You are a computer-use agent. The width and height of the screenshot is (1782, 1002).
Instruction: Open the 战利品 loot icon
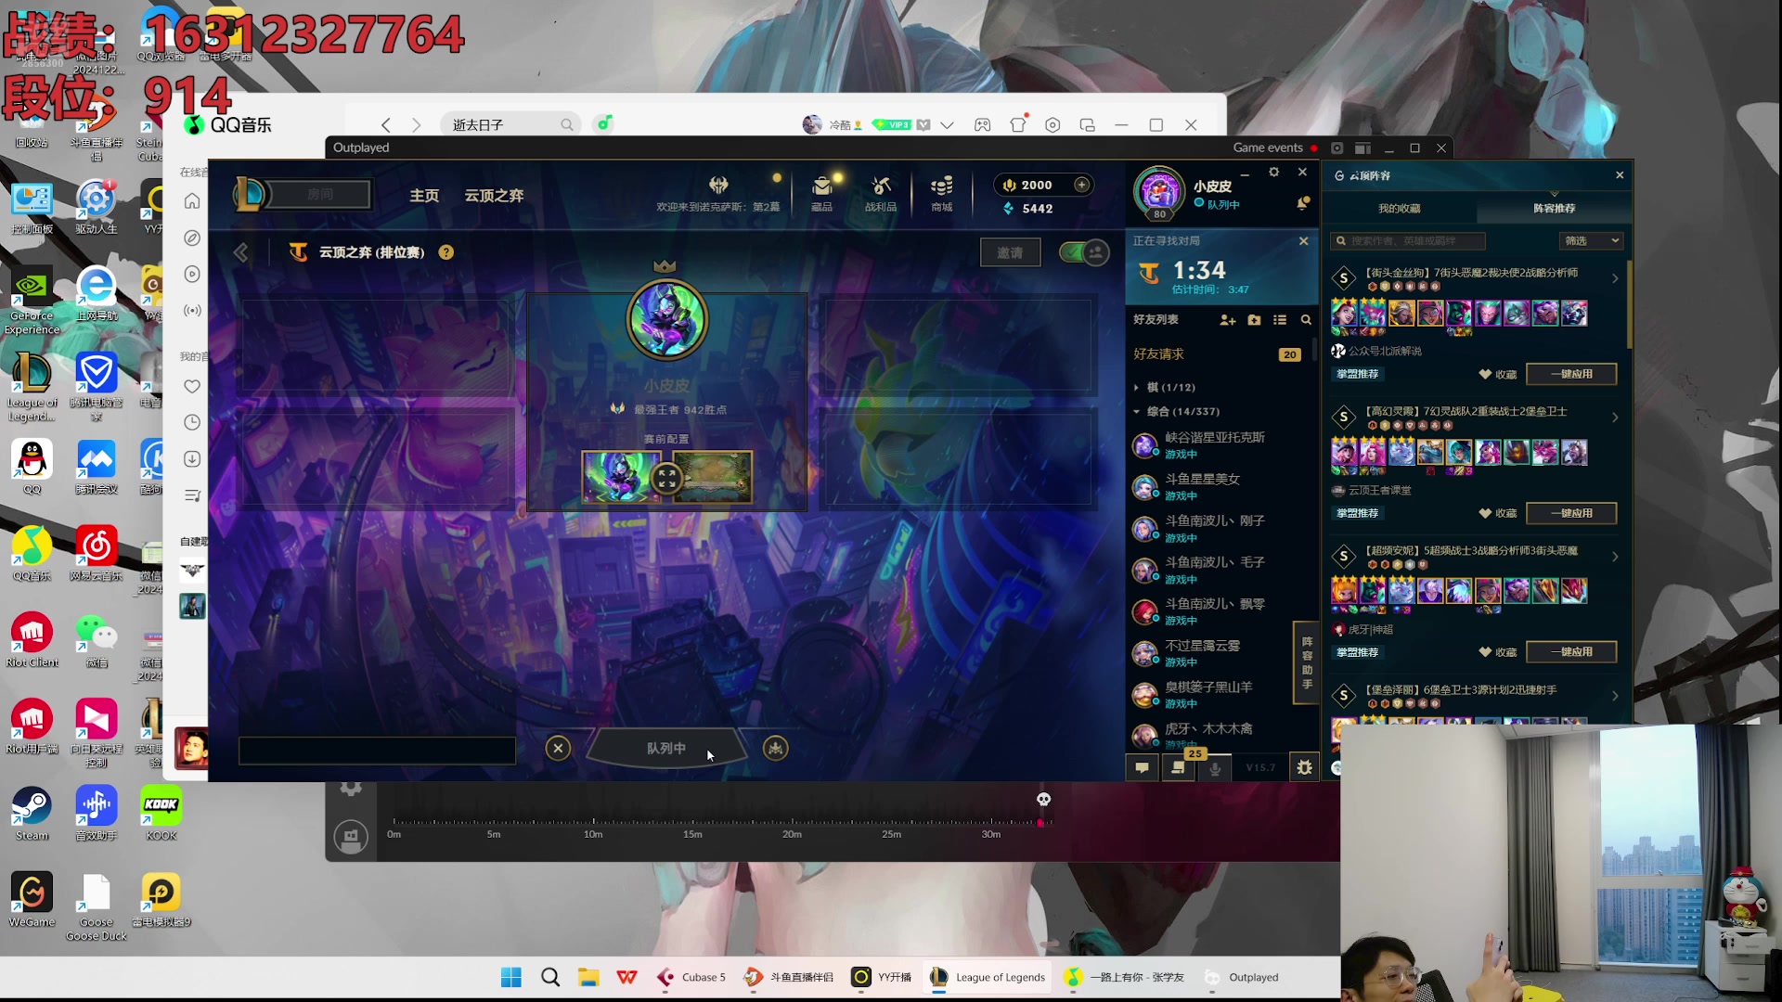click(881, 193)
